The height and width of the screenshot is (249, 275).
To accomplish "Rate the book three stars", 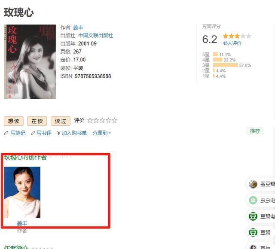I will pos(102,120).
